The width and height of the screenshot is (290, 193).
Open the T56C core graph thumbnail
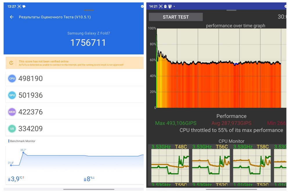tap(211, 166)
